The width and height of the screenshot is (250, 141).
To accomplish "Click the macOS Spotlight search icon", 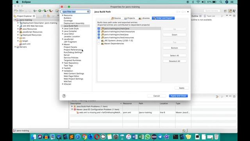I will (221, 2).
